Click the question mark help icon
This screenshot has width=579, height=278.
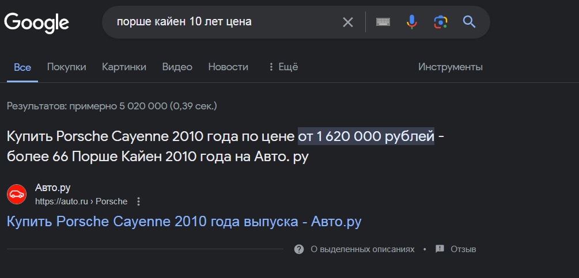coord(299,249)
